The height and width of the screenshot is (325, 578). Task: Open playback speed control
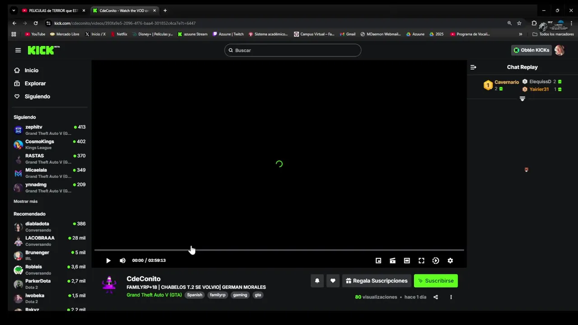coord(436,260)
